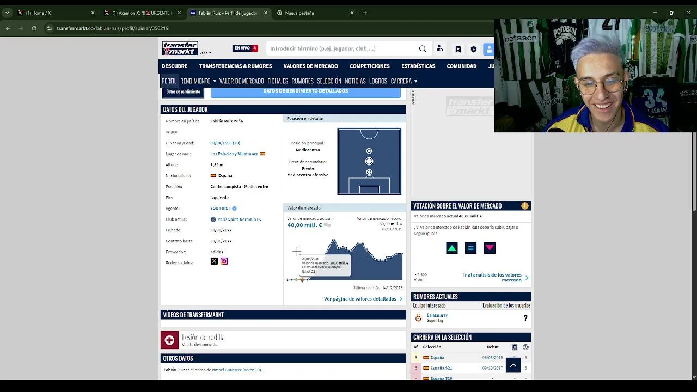The image size is (697, 392).
Task: Reload the page with refresh icon
Action: point(34,28)
